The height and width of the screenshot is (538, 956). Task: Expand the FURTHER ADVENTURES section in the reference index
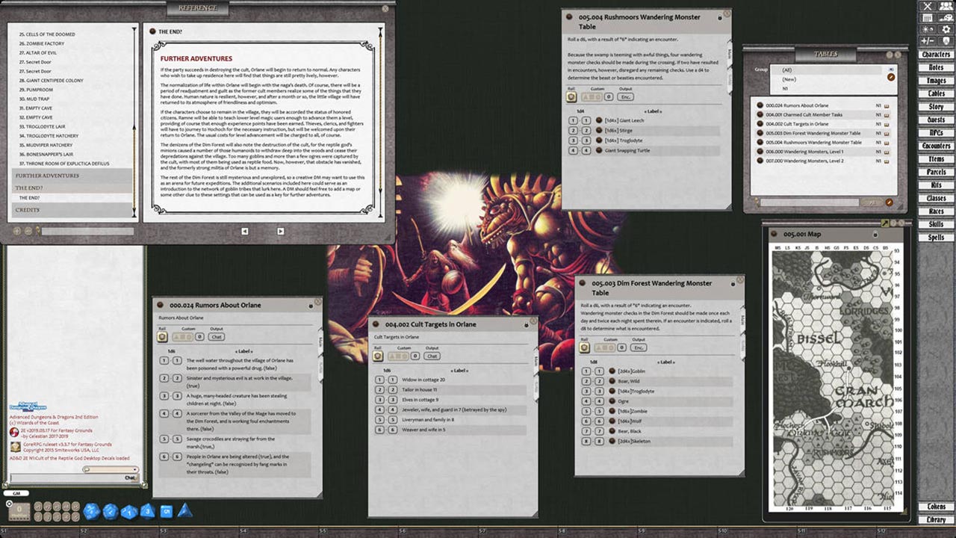pos(49,175)
